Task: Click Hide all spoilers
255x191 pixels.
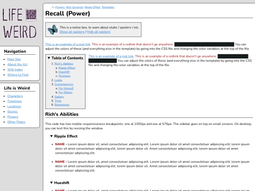Action: pyautogui.click(x=99, y=32)
